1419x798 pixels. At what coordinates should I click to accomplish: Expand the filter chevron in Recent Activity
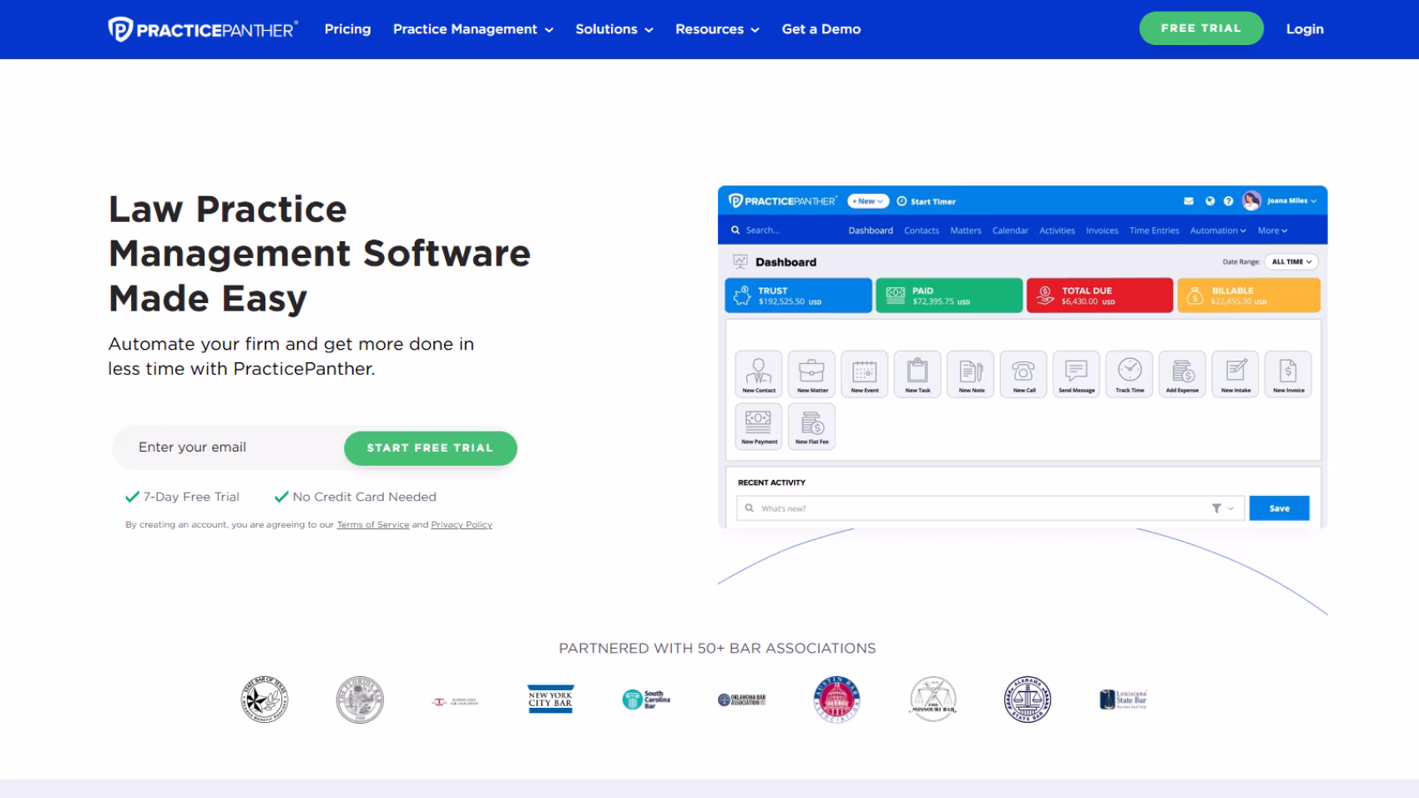(1230, 508)
